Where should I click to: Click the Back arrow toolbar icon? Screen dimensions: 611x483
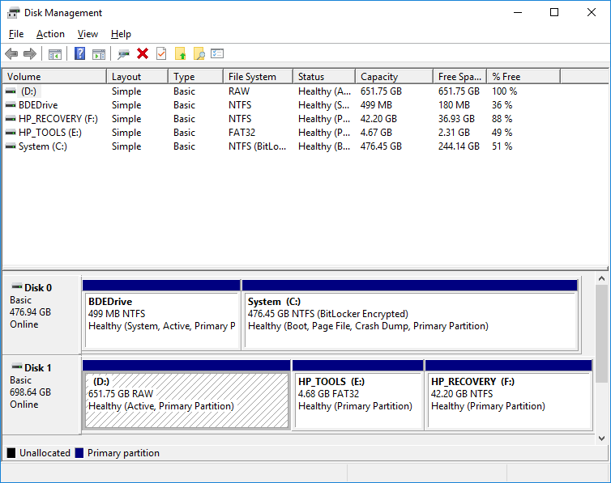coord(11,54)
